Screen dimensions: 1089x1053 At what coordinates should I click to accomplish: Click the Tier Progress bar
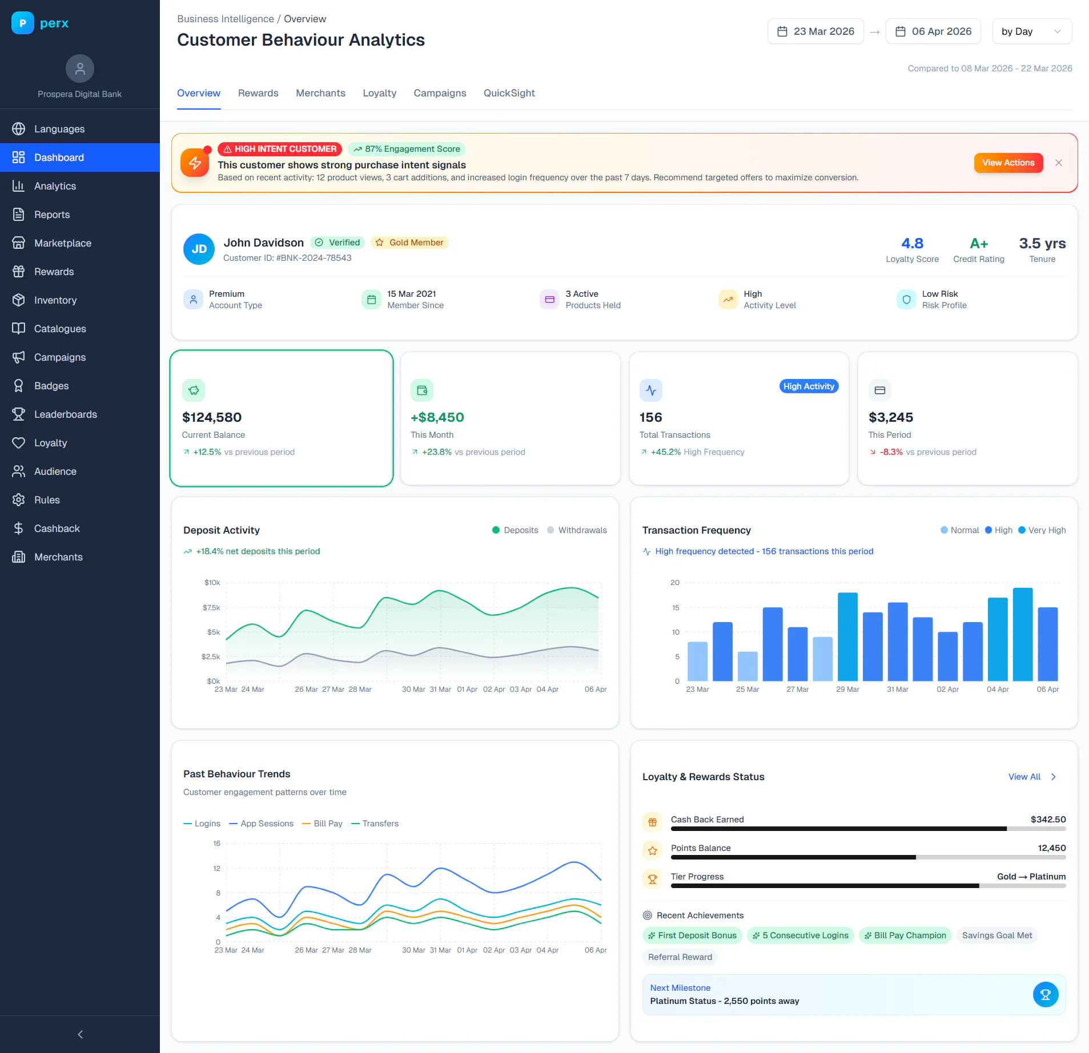868,886
